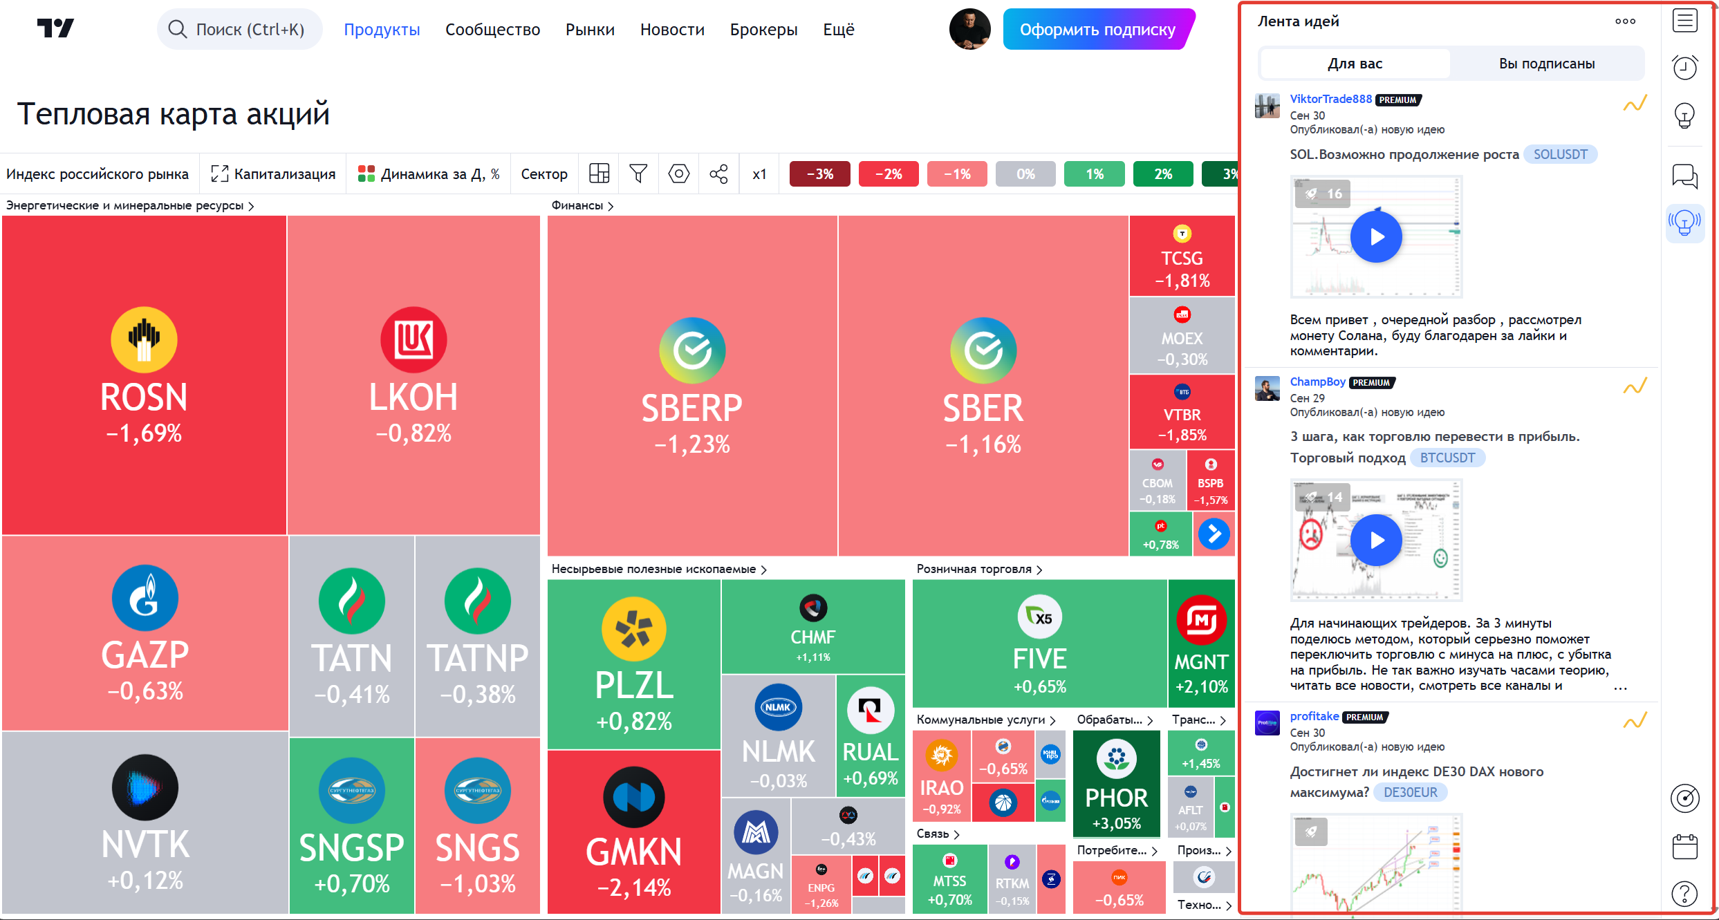
Task: Open the Рынки menu
Action: [x=590, y=29]
